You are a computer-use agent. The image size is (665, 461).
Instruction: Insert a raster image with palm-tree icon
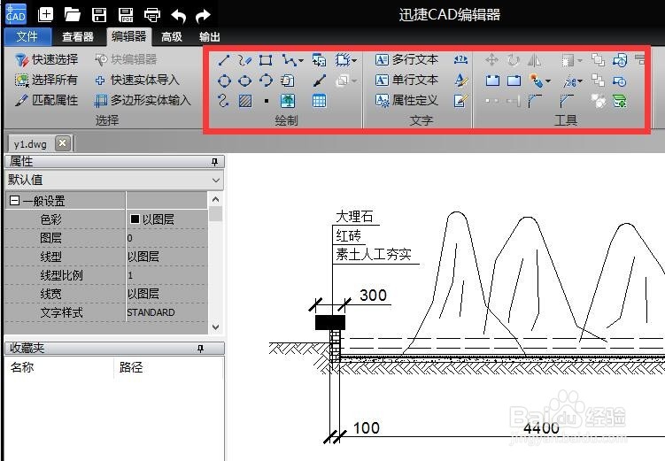click(x=288, y=101)
